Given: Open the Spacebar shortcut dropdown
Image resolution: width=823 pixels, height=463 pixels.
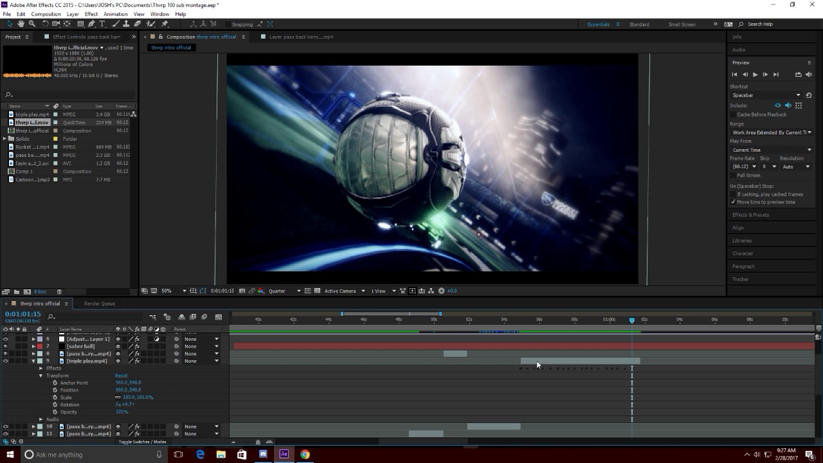Looking at the screenshot, I should [766, 95].
